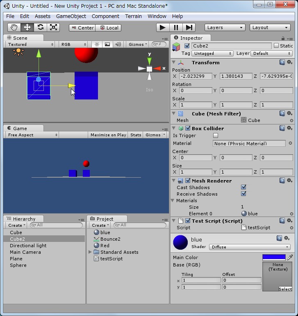Select the Hand tool in toolbar
Viewport: 298px width, 316px height.
coord(14,27)
